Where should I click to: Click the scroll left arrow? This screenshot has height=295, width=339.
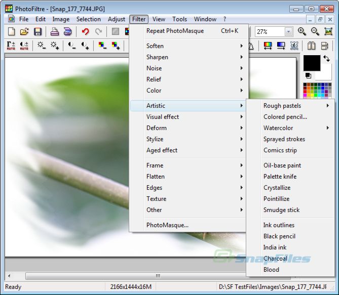(x=9, y=276)
